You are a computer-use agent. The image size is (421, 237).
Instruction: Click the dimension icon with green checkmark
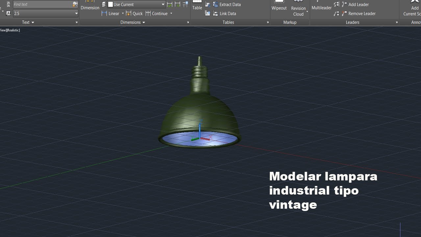[170, 4]
